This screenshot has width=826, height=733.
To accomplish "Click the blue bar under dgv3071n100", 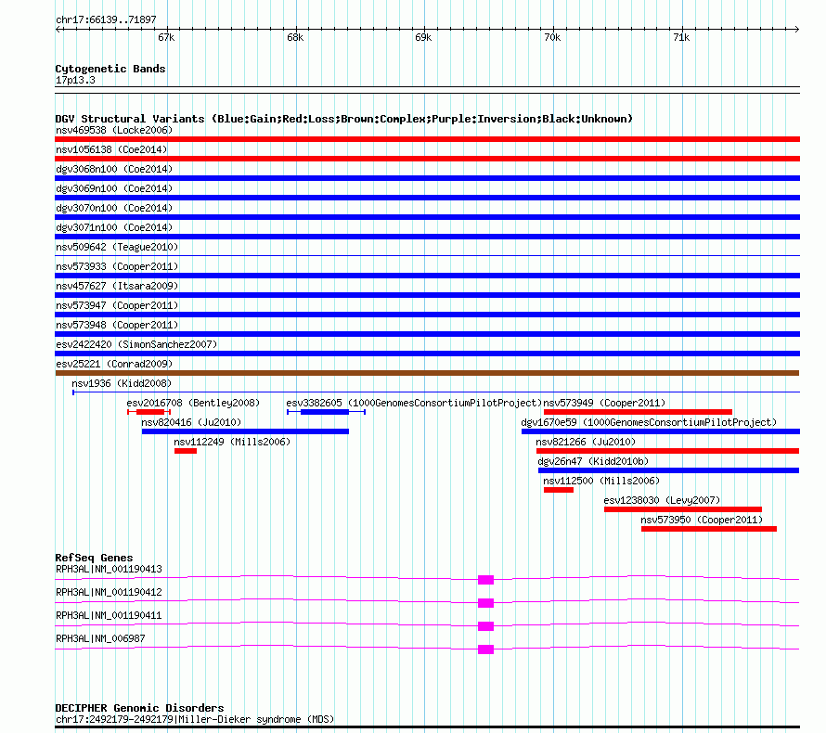I will click(x=427, y=237).
